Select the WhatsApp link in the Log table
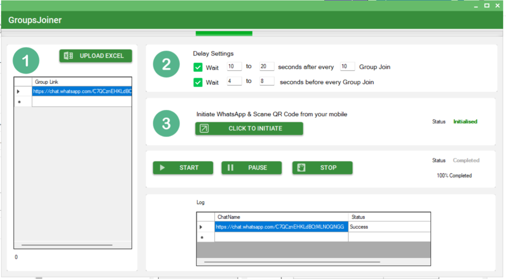 coord(281,227)
